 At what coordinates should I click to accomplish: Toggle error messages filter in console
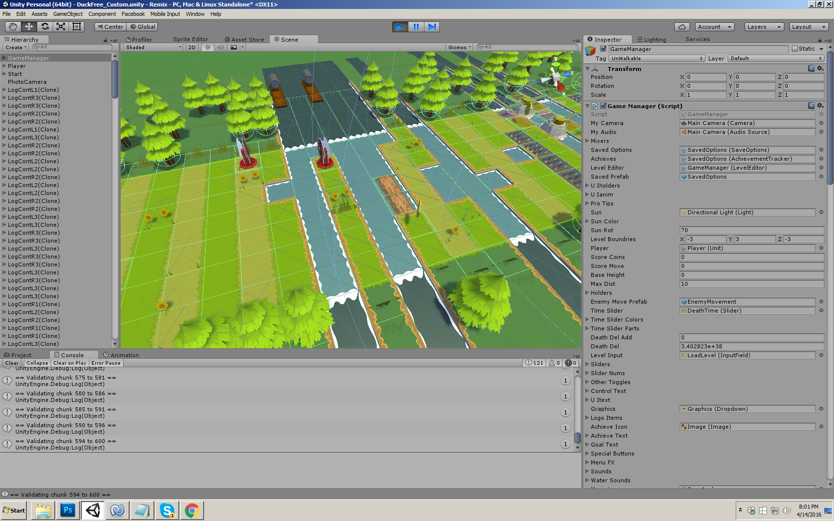tap(571, 363)
